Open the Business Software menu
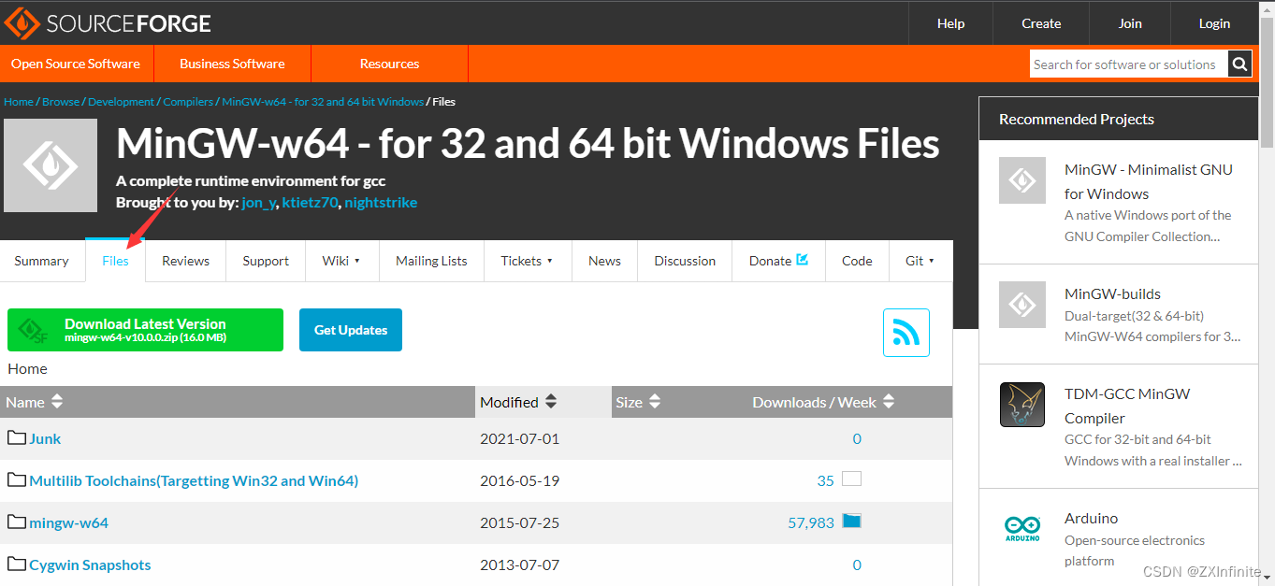This screenshot has height=586, width=1275. (232, 64)
